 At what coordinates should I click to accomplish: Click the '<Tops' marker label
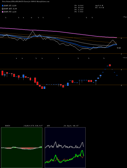pyautogui.click(x=125, y=17)
